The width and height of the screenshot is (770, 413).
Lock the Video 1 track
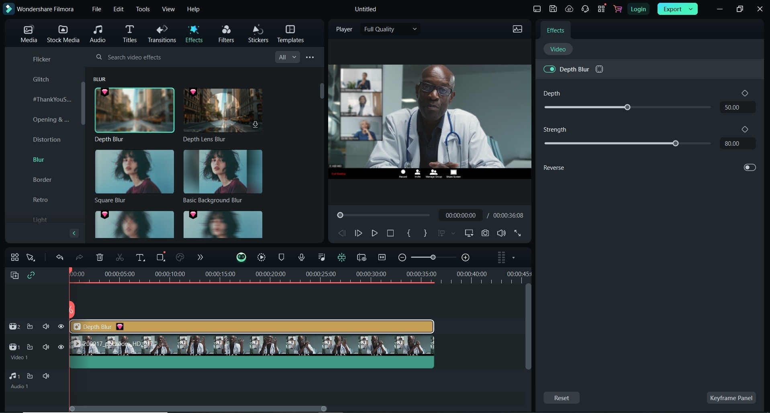[x=30, y=347]
